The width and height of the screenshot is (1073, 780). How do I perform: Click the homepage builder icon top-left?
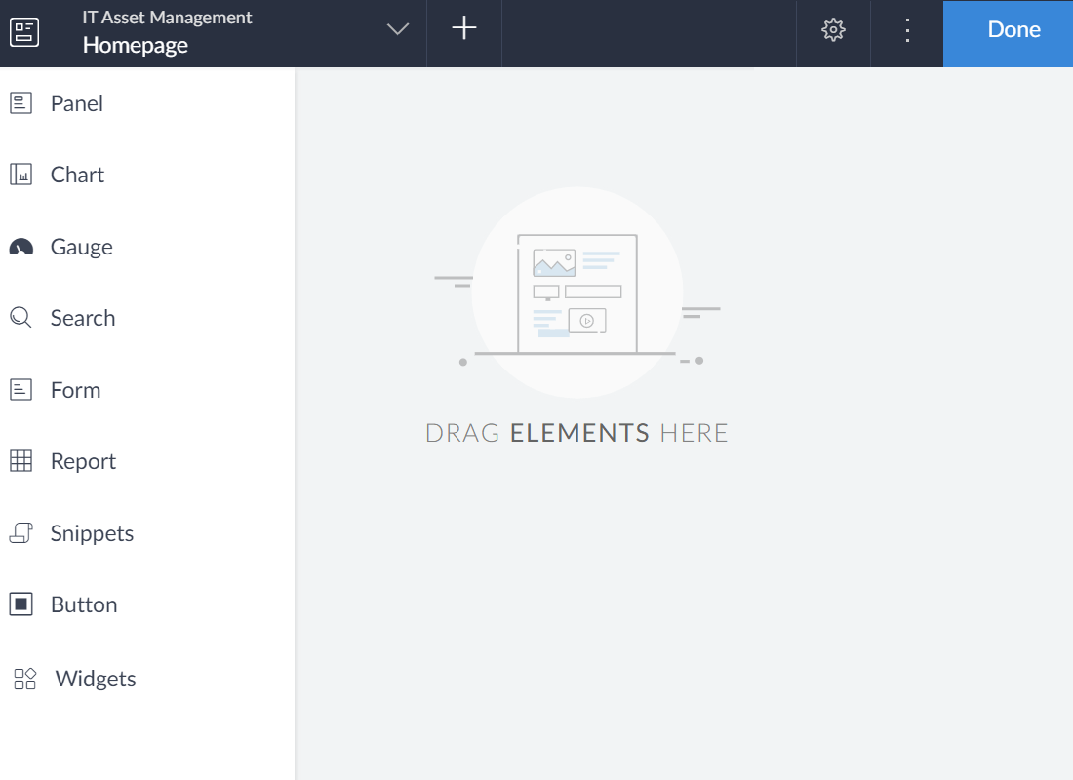[24, 32]
